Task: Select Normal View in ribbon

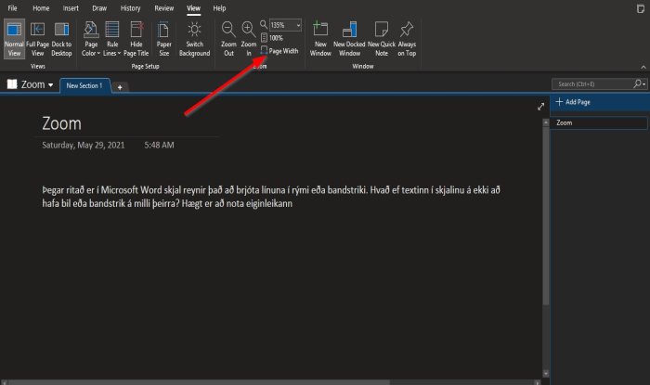Action: (x=14, y=39)
